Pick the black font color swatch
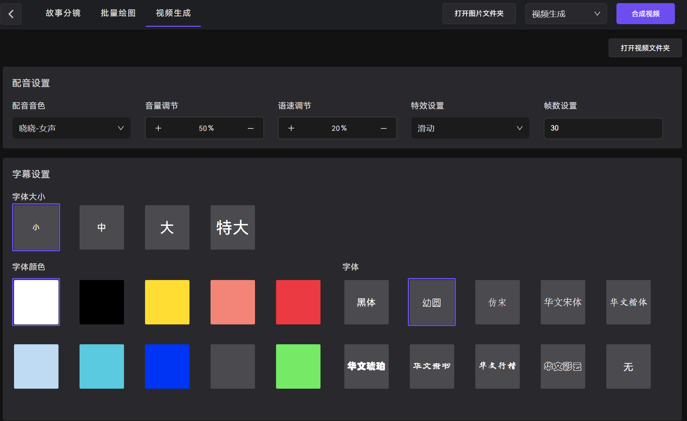Image resolution: width=687 pixels, height=421 pixels. [x=102, y=302]
